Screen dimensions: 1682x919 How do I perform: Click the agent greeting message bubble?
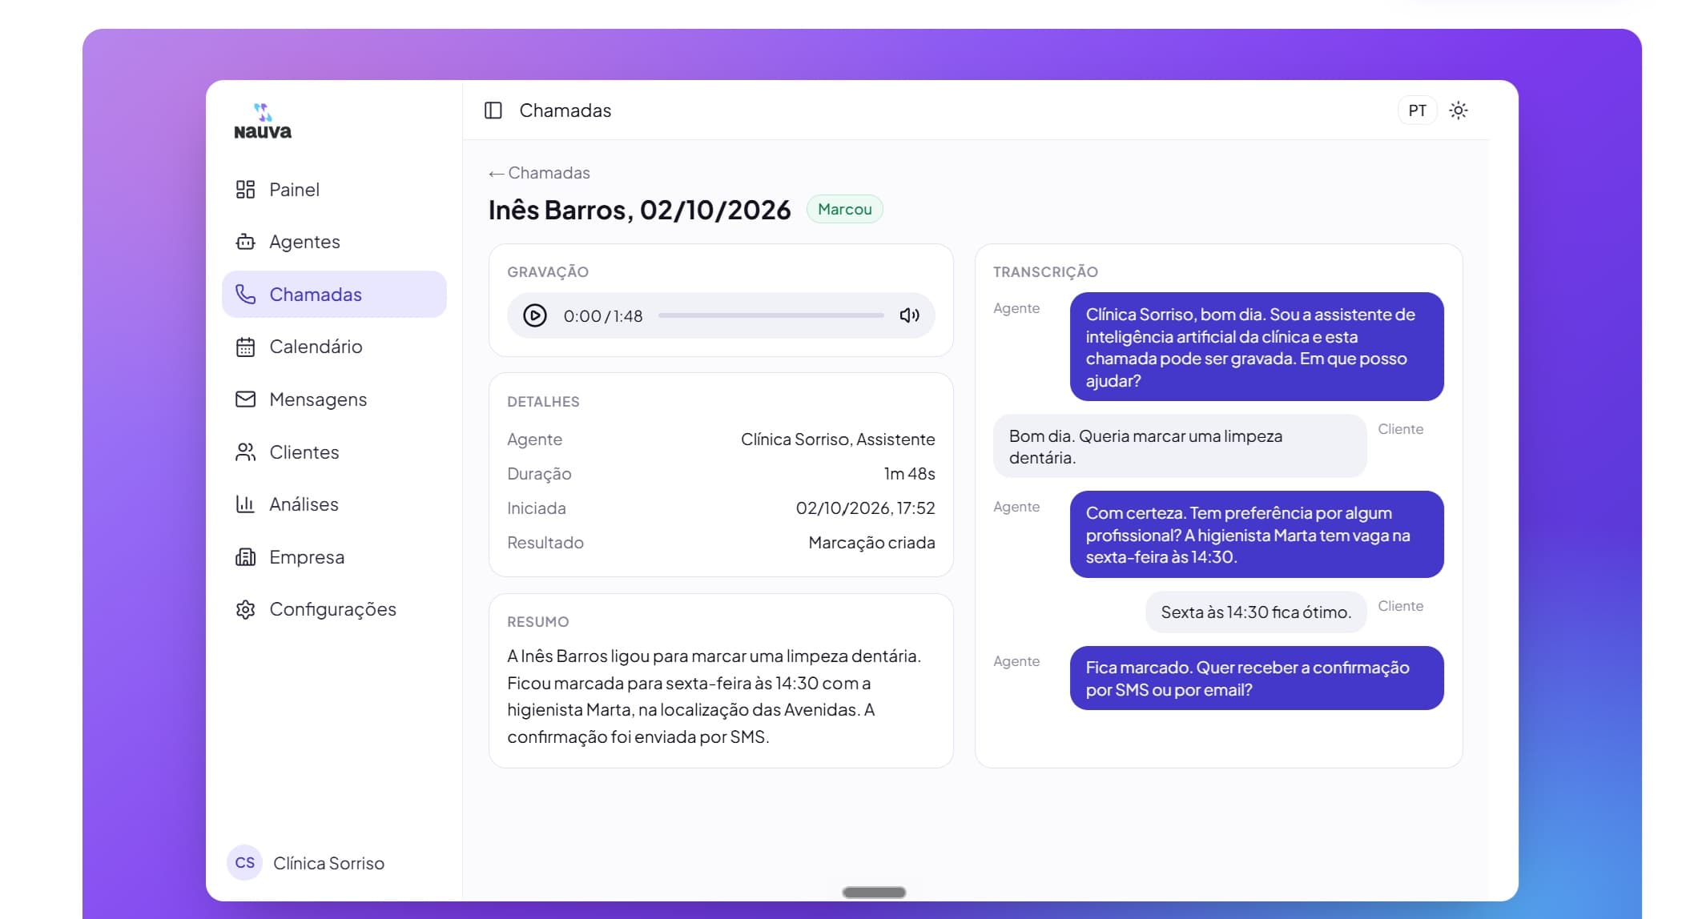click(1257, 347)
